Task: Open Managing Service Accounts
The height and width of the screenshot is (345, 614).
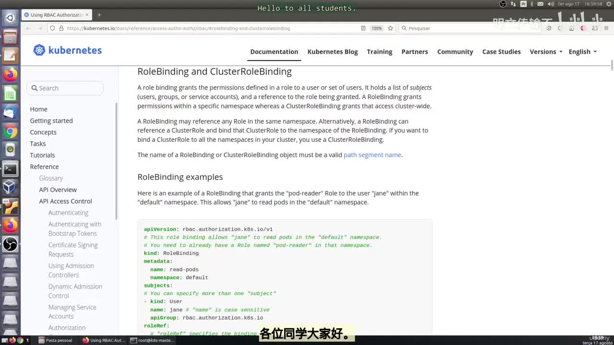Action: coord(72,311)
